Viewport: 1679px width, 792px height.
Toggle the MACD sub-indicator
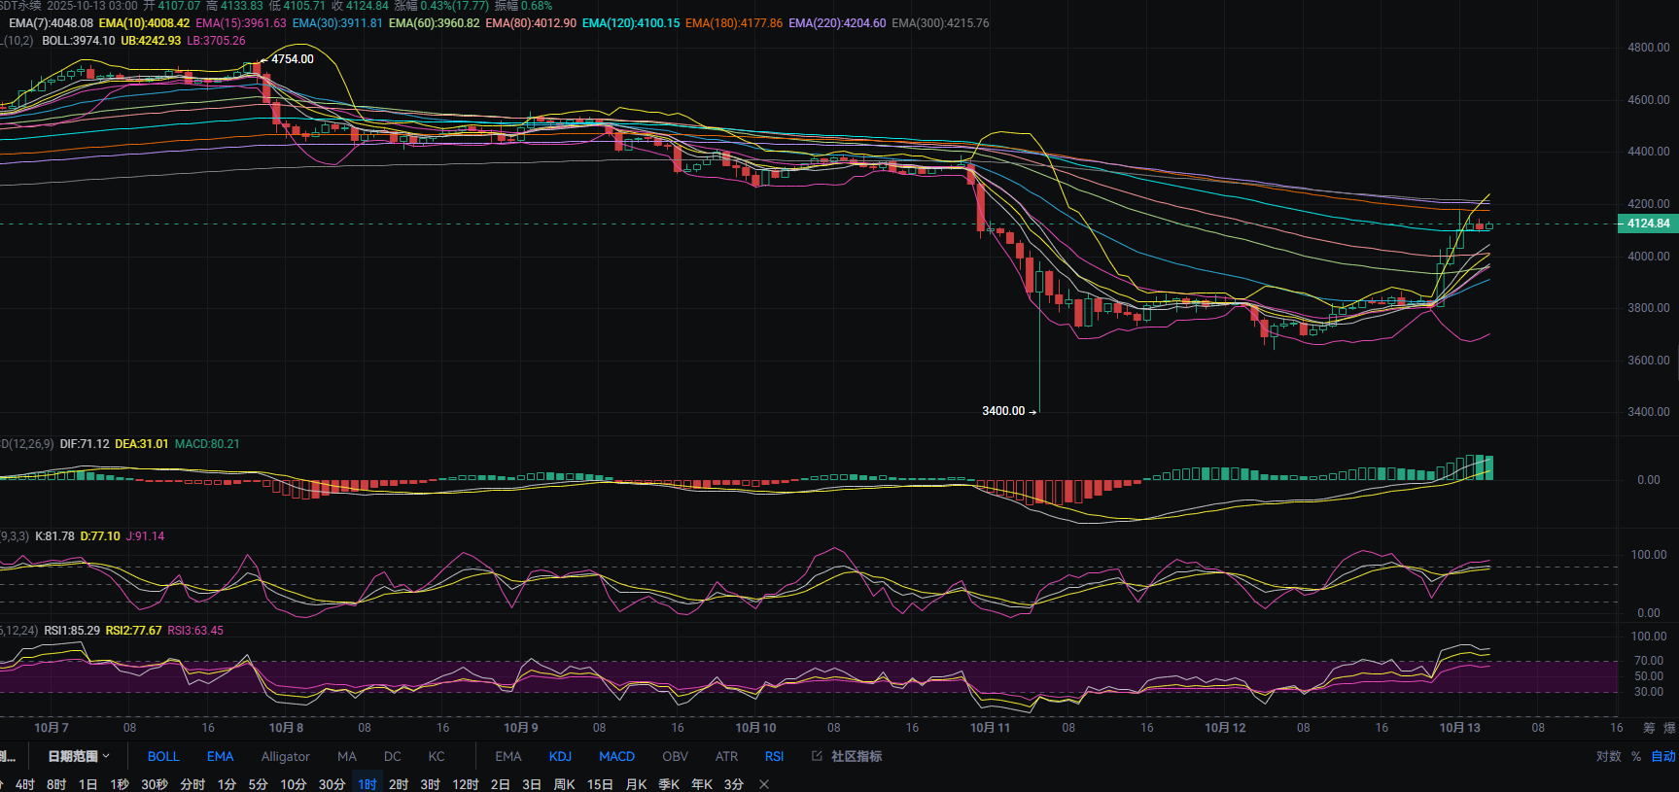[616, 756]
